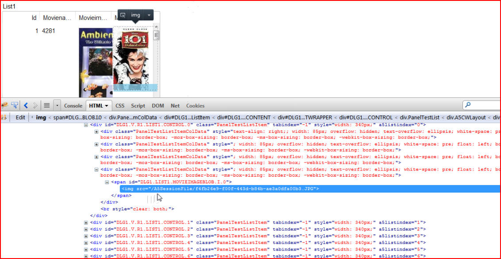Select the div#DLG1...TWRAPPER breadcrumb
Viewport: 501px width, 259px height.
click(305, 117)
